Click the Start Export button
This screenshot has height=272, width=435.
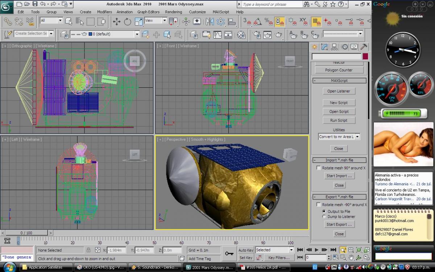339,224
